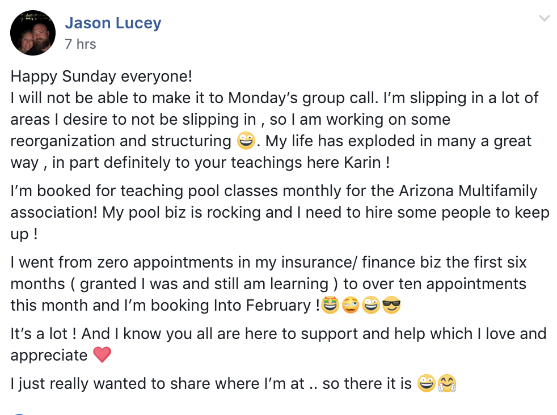Click the red heart emoji after 'appreciate'
This screenshot has height=415, width=557.
point(102,355)
